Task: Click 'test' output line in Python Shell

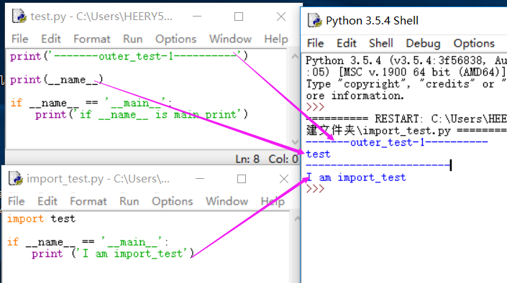Action: coord(318,154)
